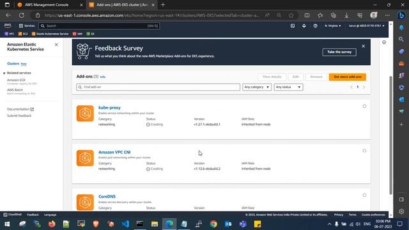Open the AWS help question mark menu
409x230 pixels.
coord(315,26)
